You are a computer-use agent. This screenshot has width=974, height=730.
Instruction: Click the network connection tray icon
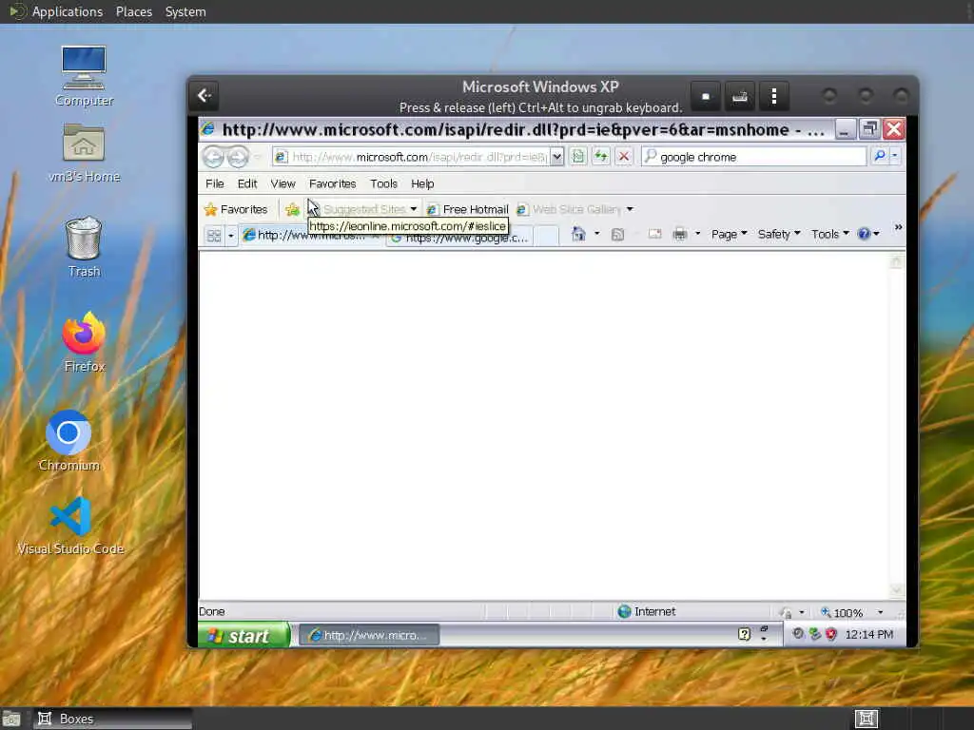click(x=815, y=634)
